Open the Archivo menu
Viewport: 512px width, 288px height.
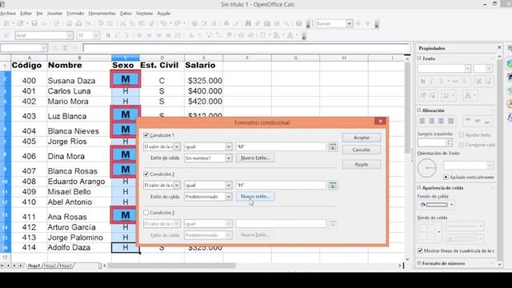8,14
